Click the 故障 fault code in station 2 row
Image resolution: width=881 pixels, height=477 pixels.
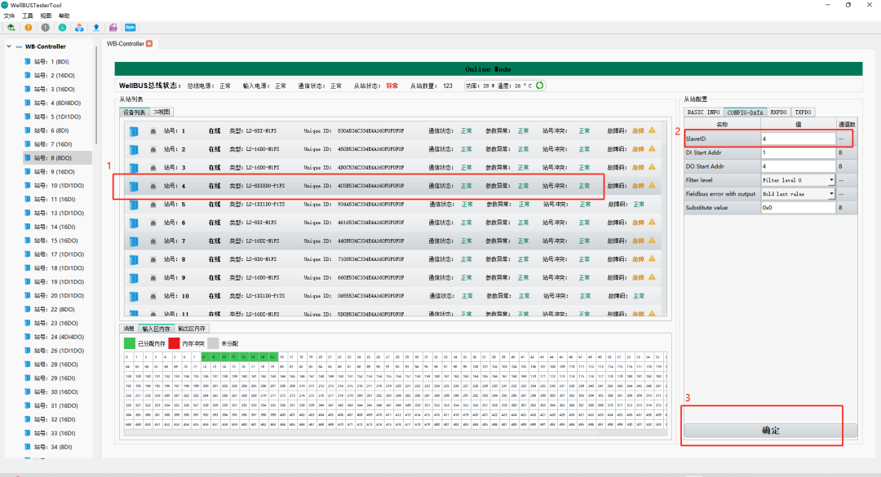(638, 149)
